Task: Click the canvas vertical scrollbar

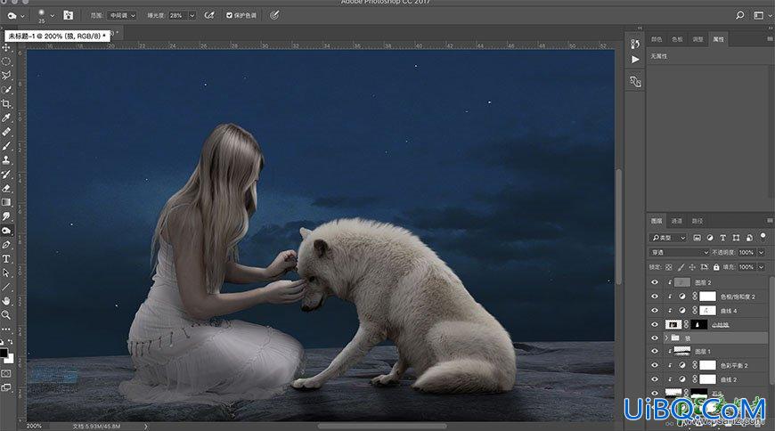Action: click(618, 226)
